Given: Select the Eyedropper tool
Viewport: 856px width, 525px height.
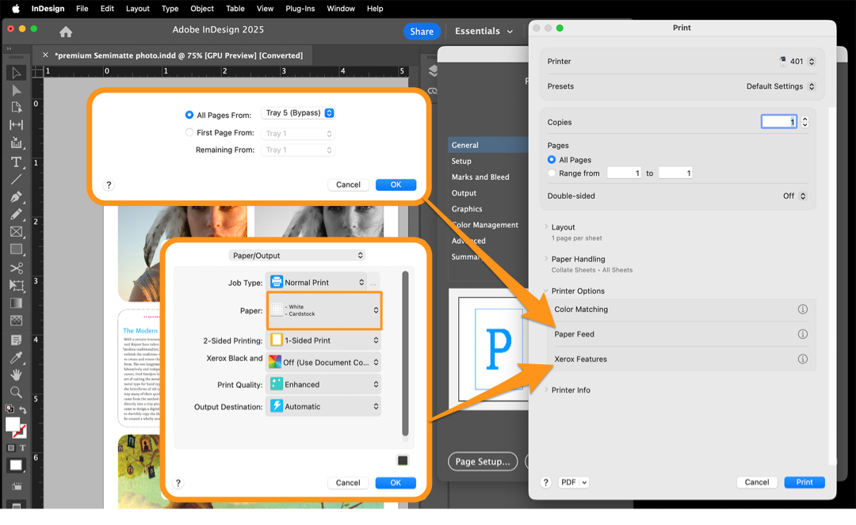Looking at the screenshot, I should [17, 358].
